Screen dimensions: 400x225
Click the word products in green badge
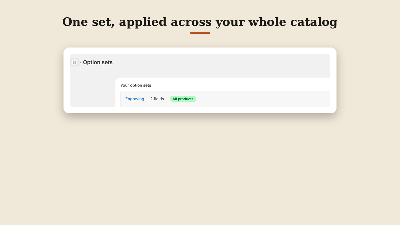(x=185, y=99)
